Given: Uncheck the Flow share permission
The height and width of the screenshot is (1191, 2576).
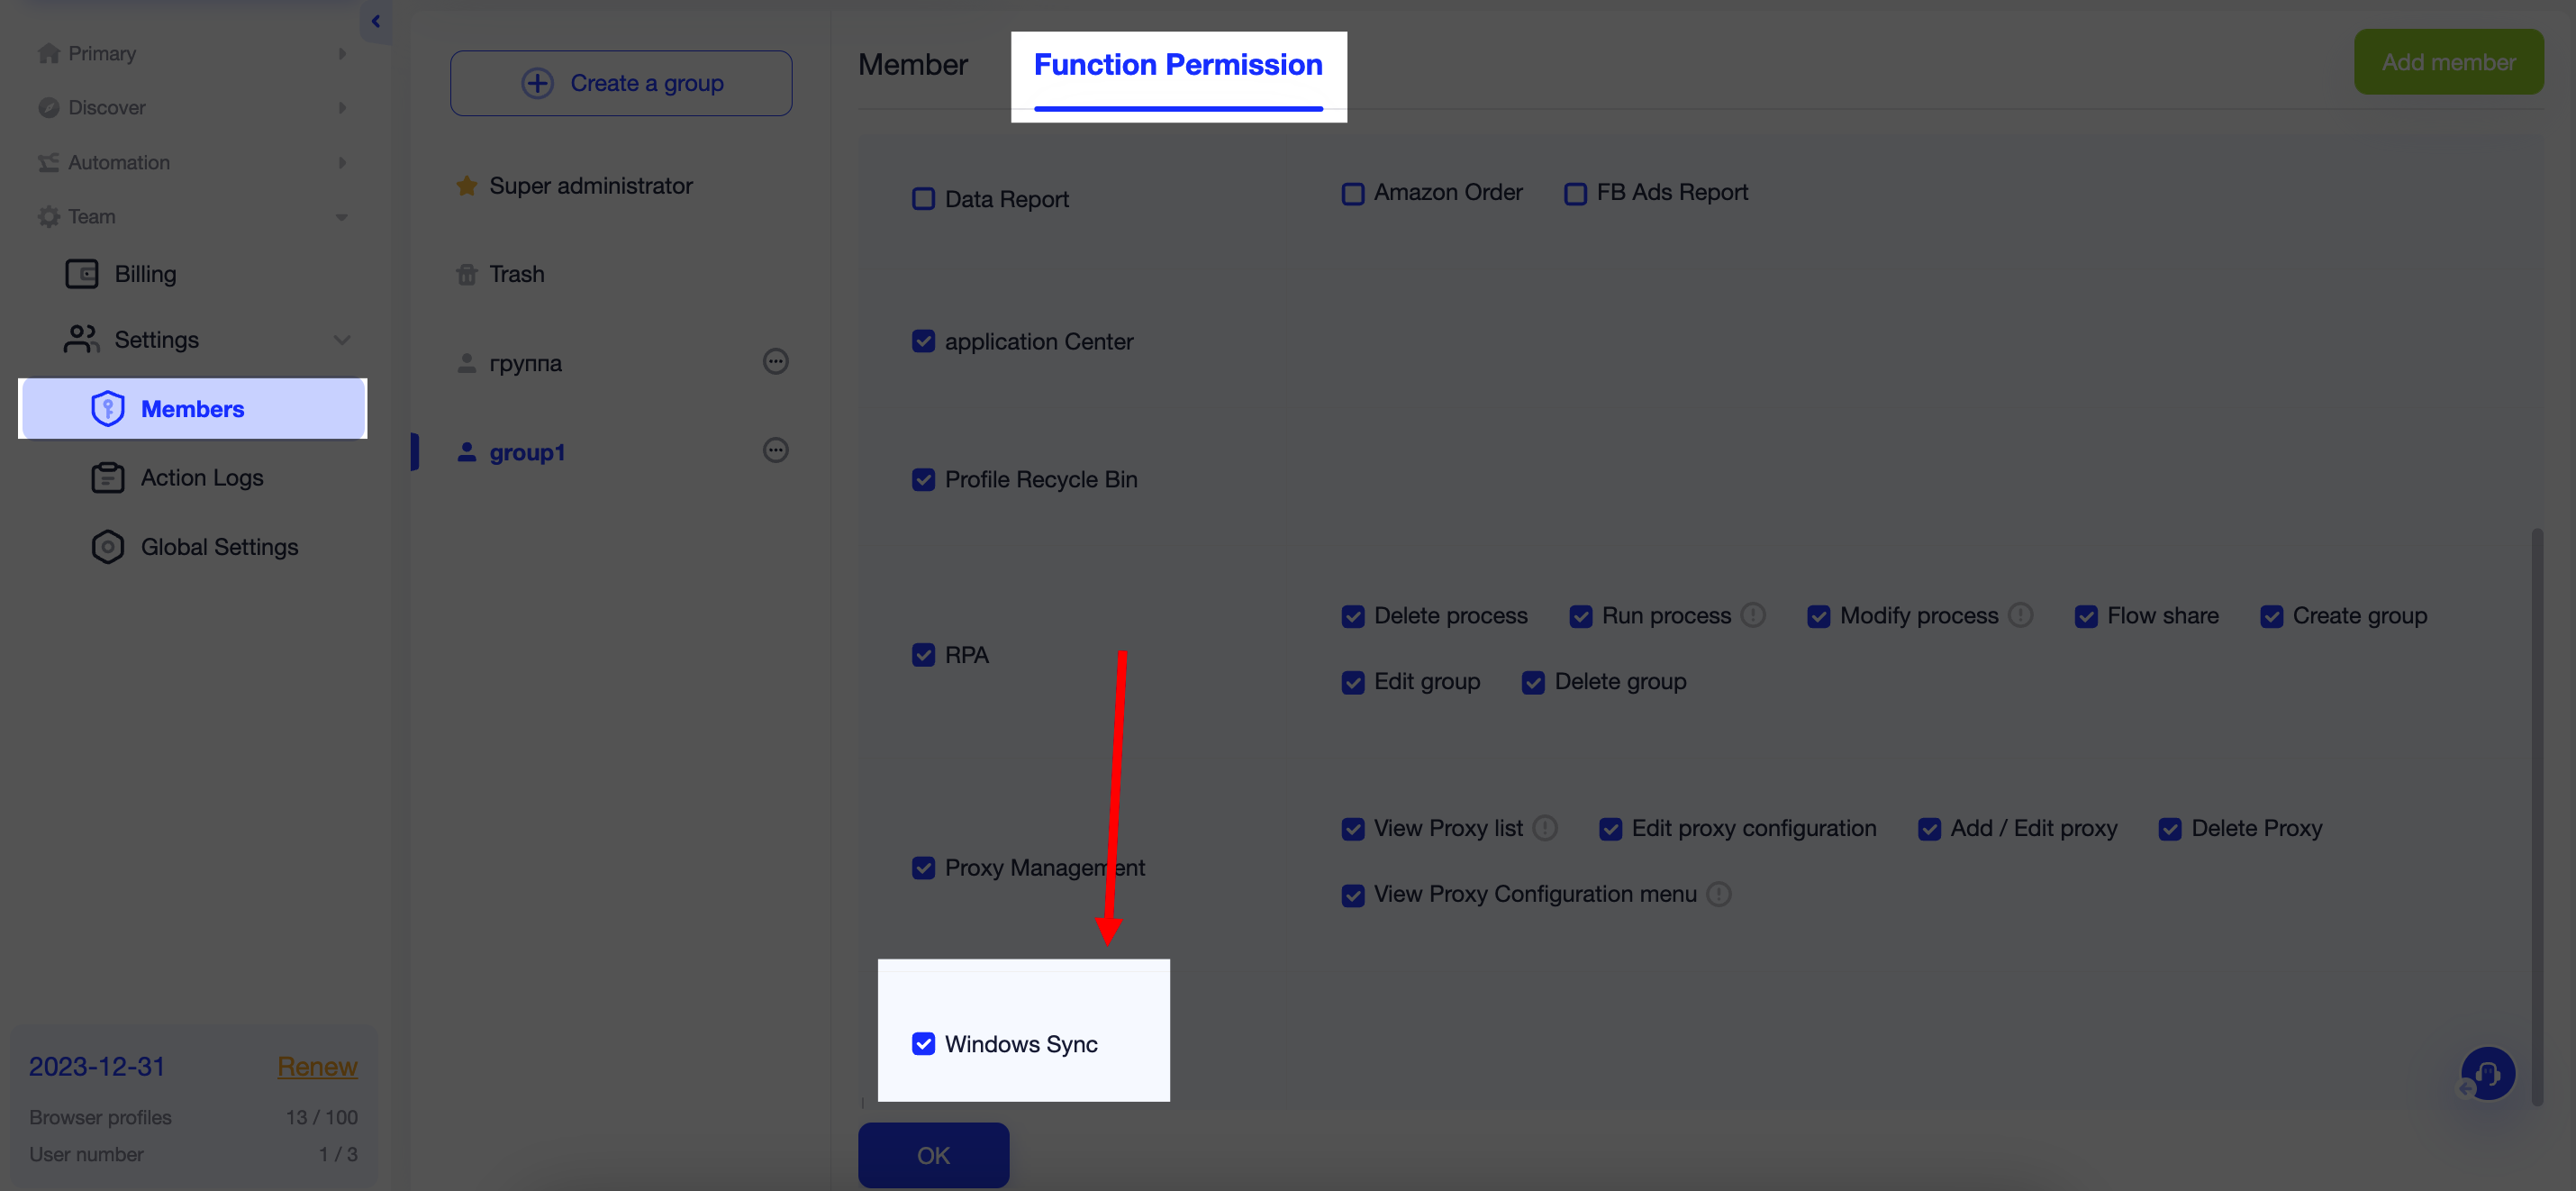Looking at the screenshot, I should pyautogui.click(x=2087, y=616).
